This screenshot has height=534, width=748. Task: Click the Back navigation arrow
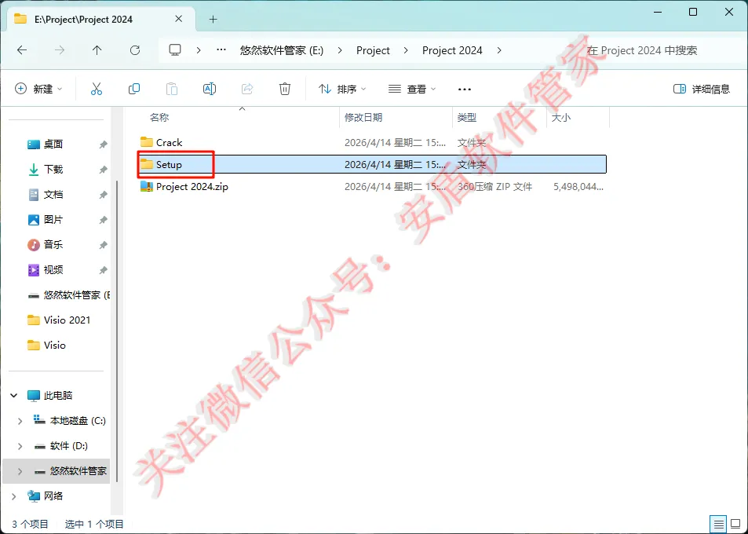[x=22, y=50]
